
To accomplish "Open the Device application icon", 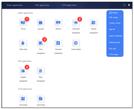I will 23,23.
